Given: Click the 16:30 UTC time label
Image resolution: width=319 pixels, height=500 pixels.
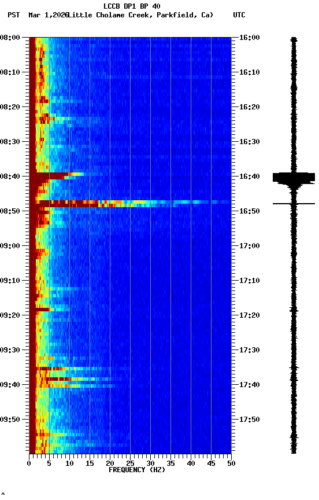Looking at the screenshot, I should 250,142.
